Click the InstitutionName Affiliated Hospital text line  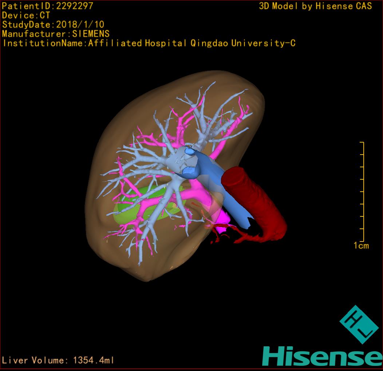(x=149, y=43)
